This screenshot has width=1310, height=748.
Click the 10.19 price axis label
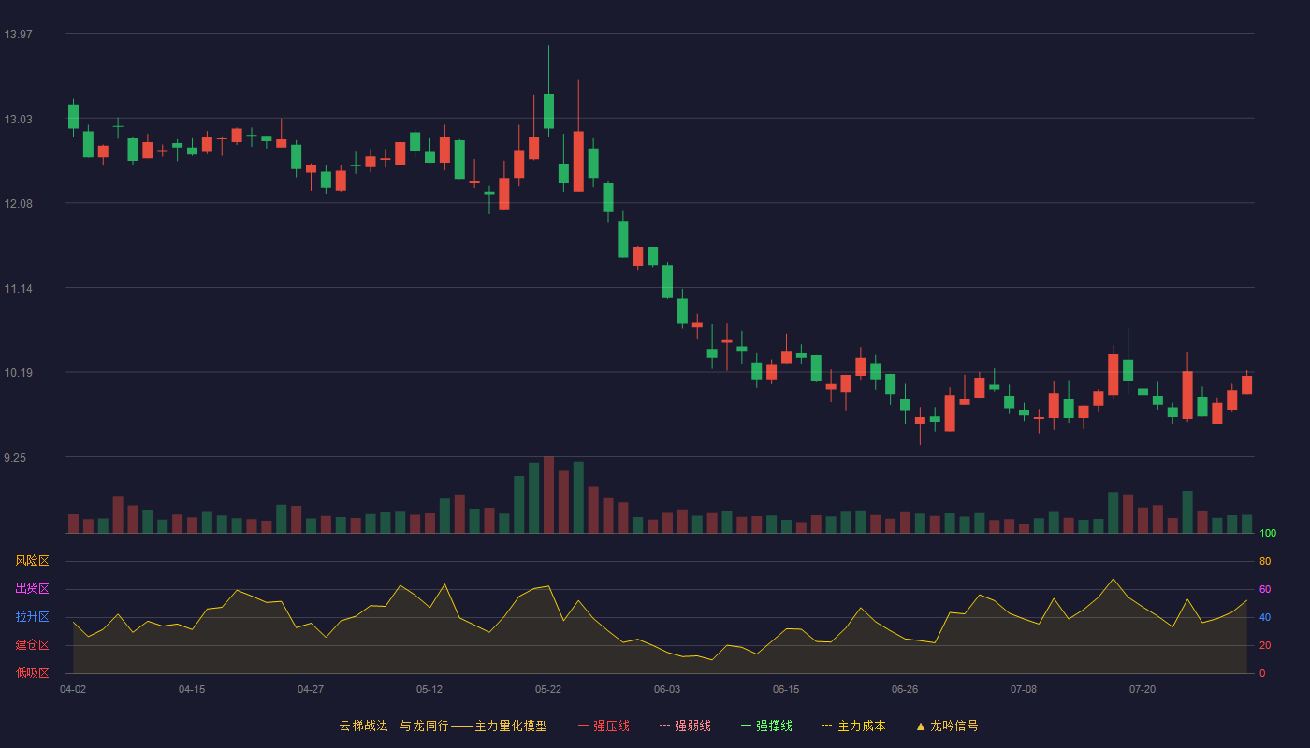click(x=18, y=373)
